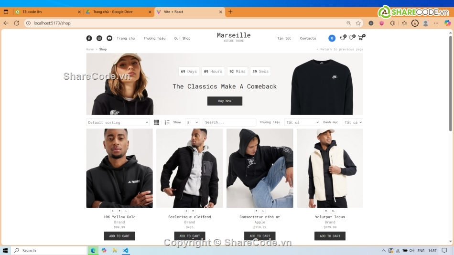
Task: Click the compare refresh icon in header
Action: click(343, 38)
